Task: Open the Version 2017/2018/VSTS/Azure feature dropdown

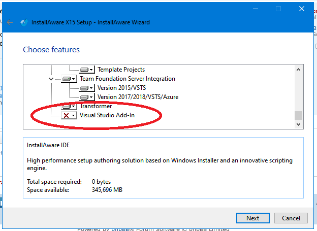Action: point(87,97)
